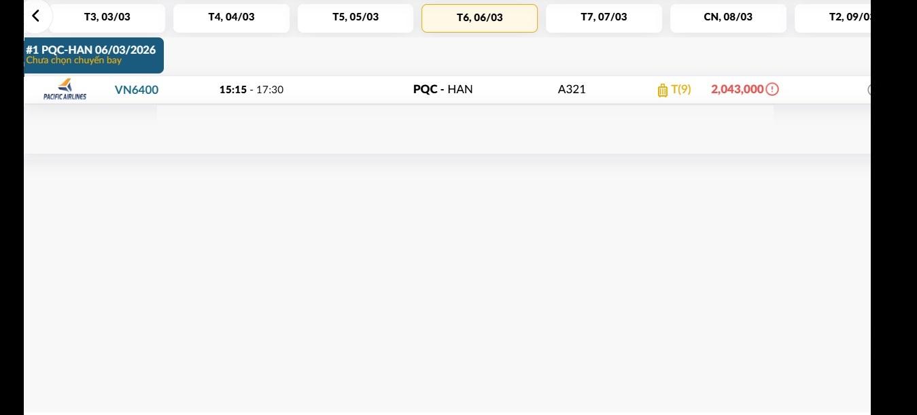
Task: Click the A321 aircraft type
Action: click(x=572, y=89)
